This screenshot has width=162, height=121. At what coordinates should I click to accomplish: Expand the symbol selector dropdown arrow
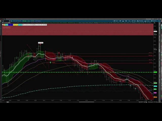point(10,21)
